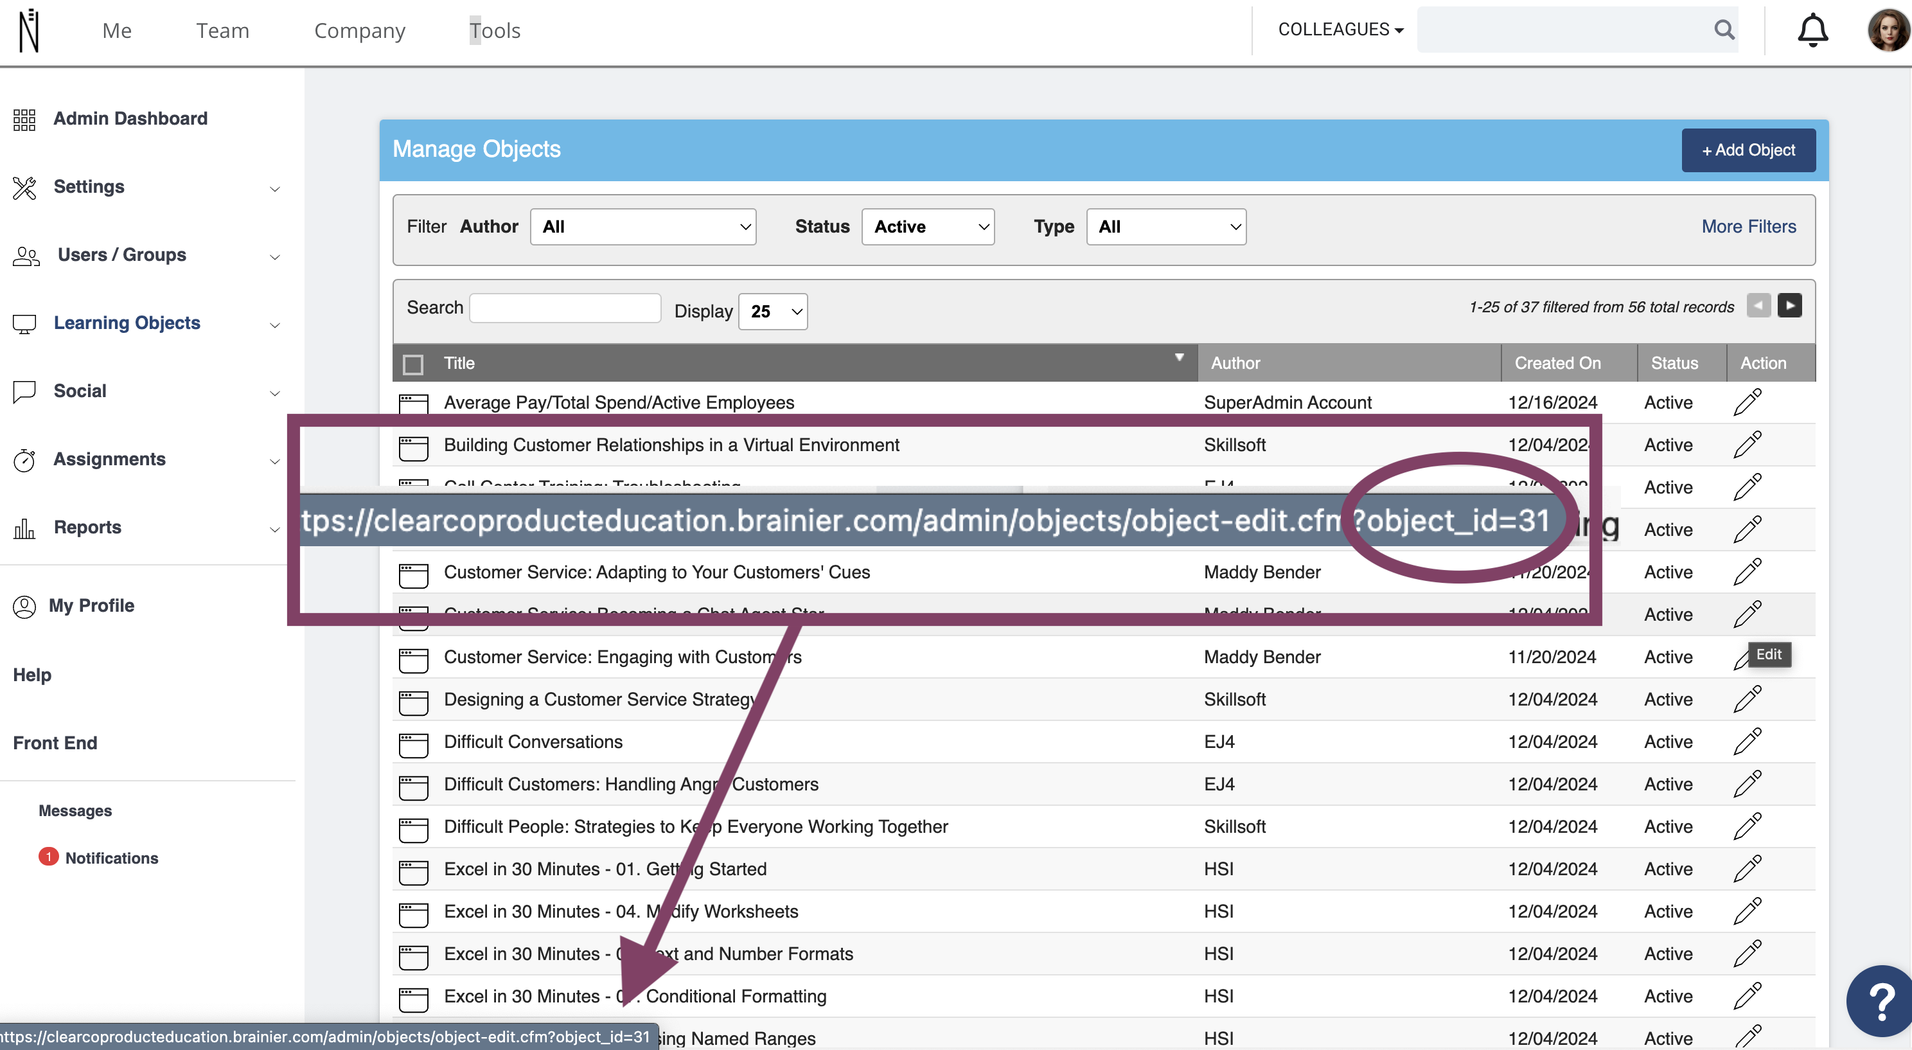The width and height of the screenshot is (1912, 1050).
Task: Expand the Reports sidebar chevron
Action: coord(274,529)
